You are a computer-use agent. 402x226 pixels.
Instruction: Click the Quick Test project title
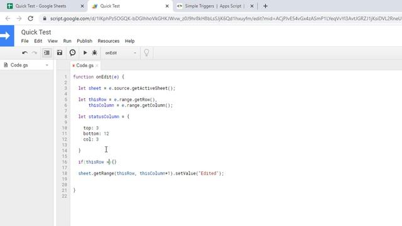click(x=36, y=32)
